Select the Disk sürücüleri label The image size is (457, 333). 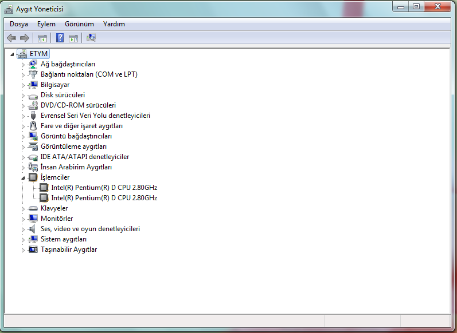(63, 95)
